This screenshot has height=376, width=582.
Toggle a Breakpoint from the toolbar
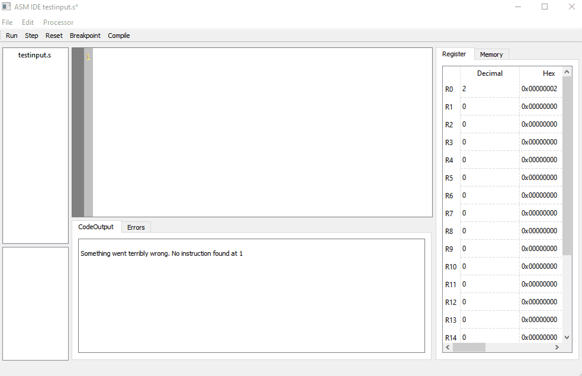tap(85, 36)
